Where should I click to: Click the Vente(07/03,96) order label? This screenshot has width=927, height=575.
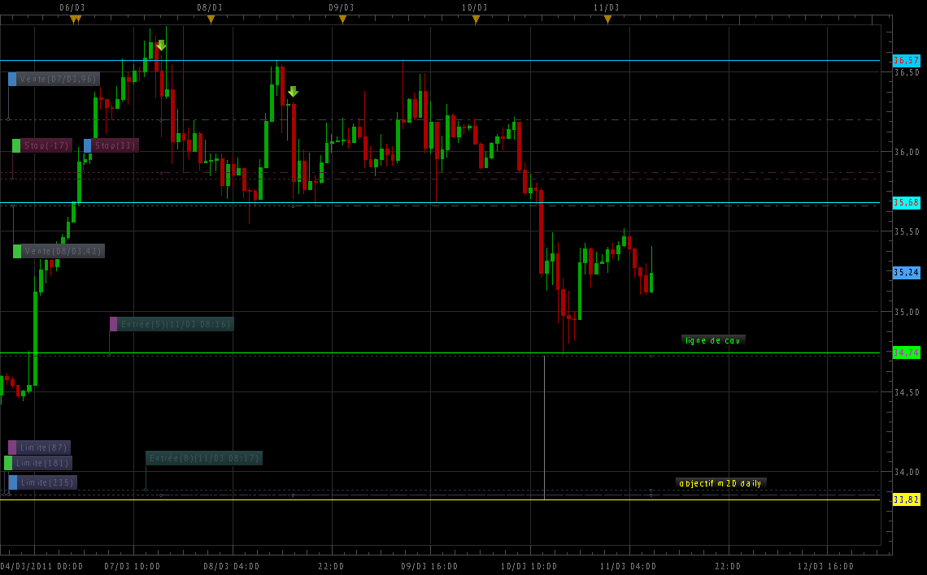point(54,80)
